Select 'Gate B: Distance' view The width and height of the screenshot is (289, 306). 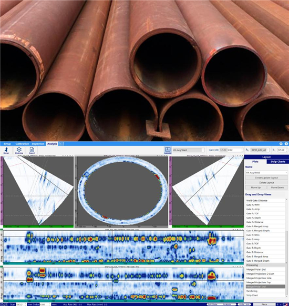coord(265,252)
